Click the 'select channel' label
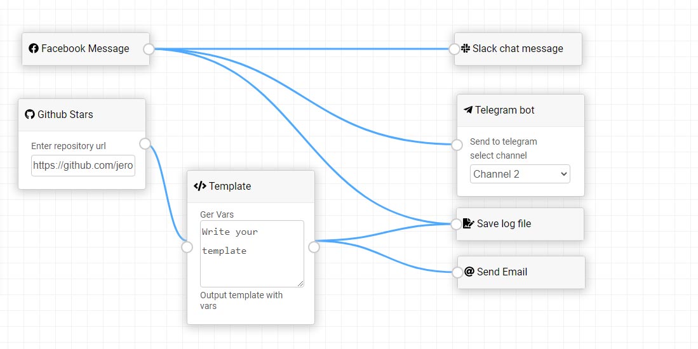This screenshot has height=349, width=698. (499, 155)
